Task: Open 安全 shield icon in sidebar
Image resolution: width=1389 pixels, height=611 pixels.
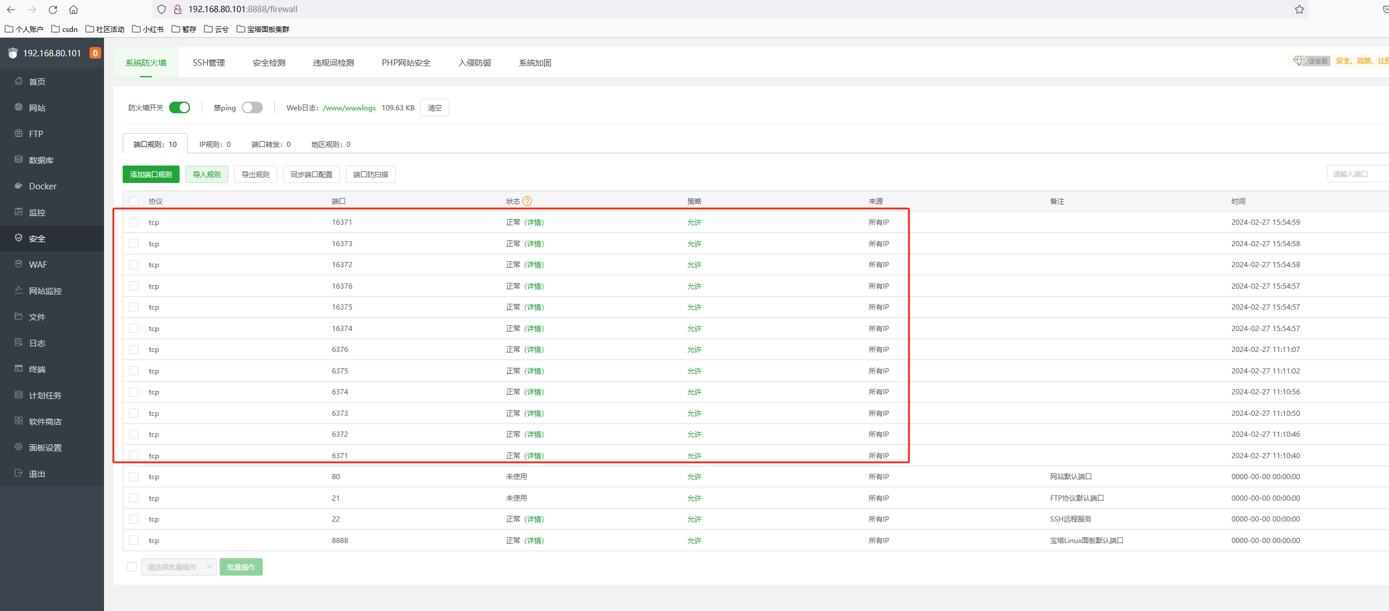Action: (x=19, y=238)
